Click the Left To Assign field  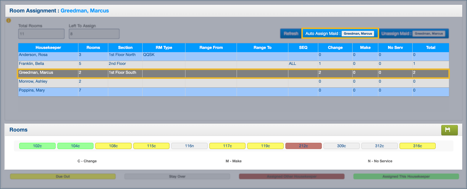click(94, 34)
